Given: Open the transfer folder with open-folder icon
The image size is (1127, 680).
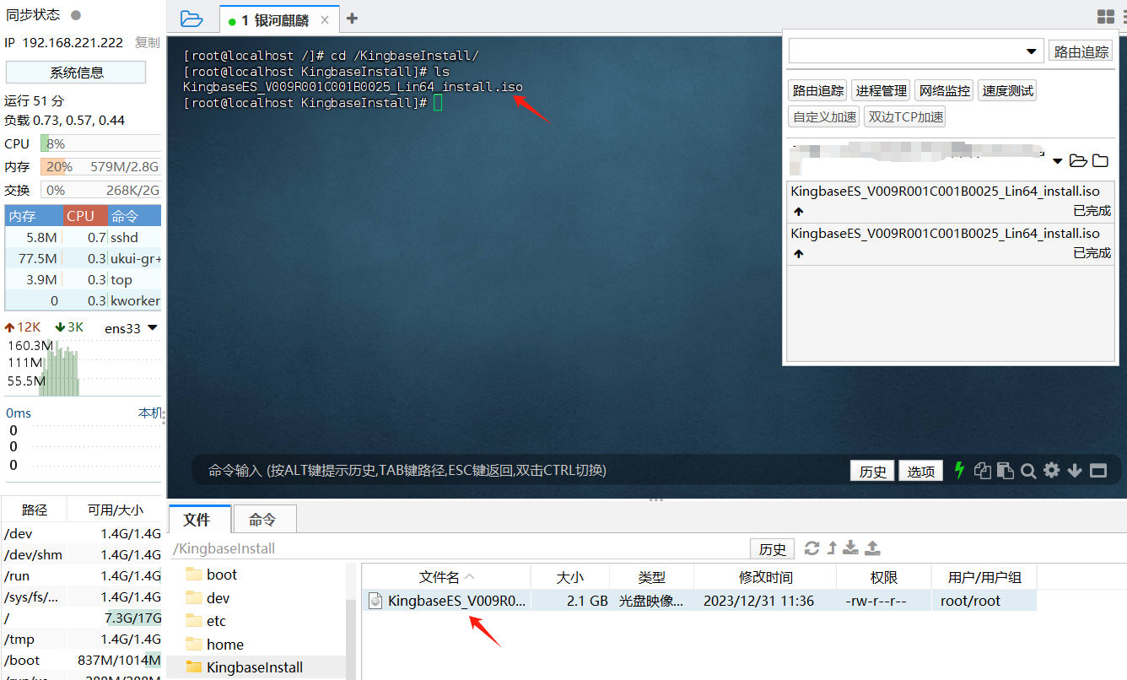Looking at the screenshot, I should pos(1078,160).
